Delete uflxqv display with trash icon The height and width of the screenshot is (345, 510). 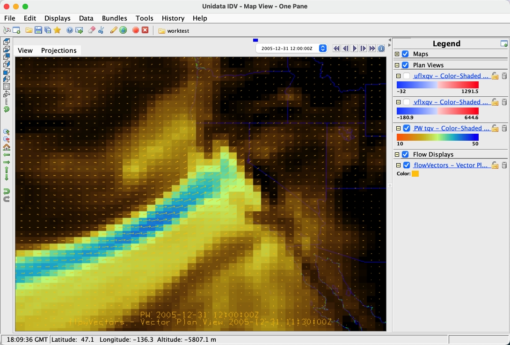[504, 76]
